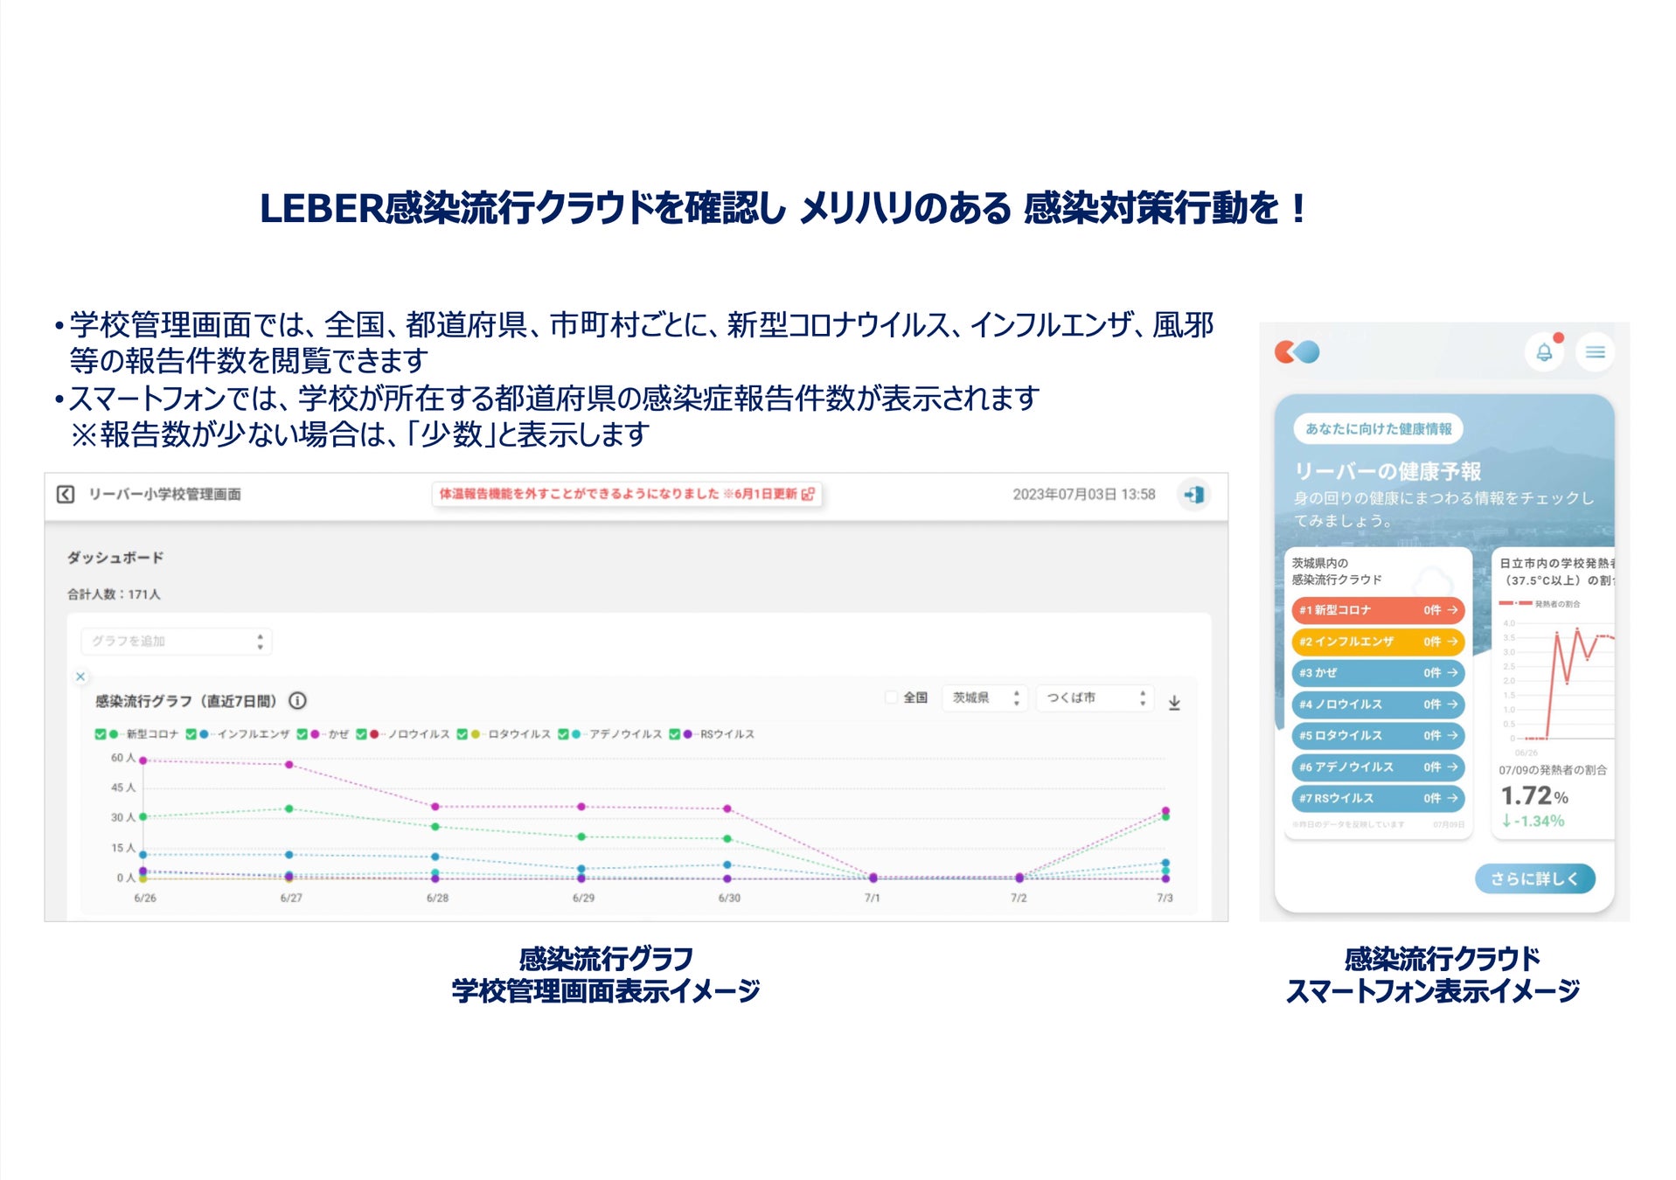Click the 07/09の発熱者の割合 label
Viewport: 1676px width, 1180px height.
point(1553,771)
